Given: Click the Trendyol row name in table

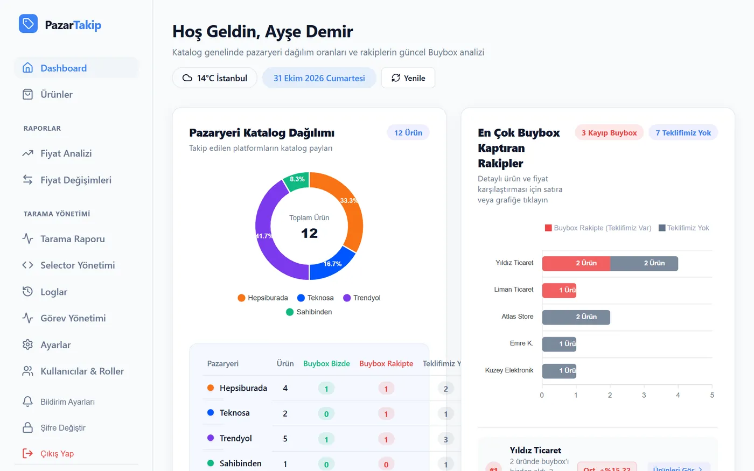Looking at the screenshot, I should coord(236,438).
